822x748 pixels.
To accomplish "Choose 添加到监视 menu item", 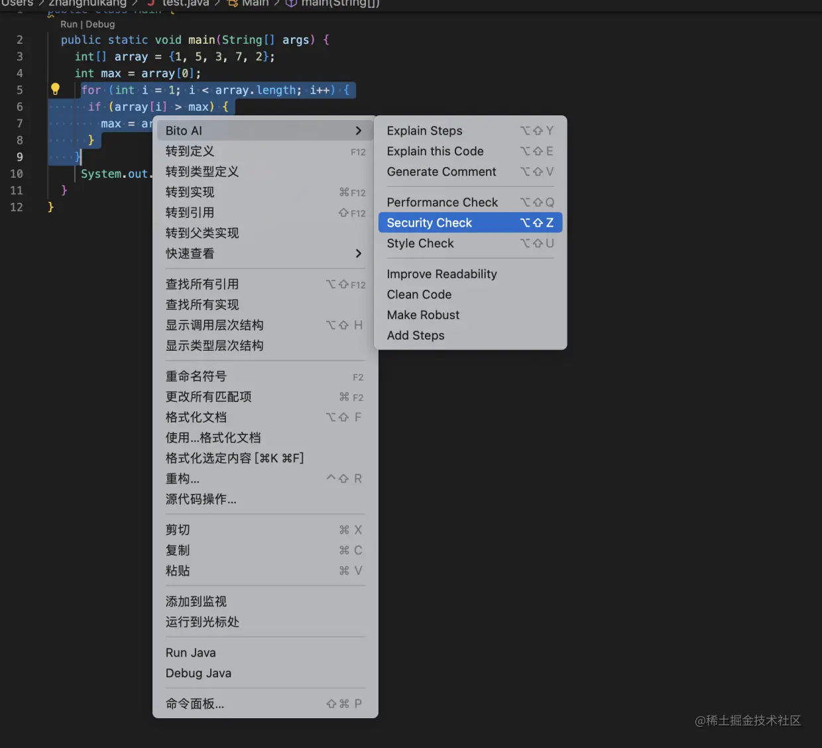I will [265, 601].
